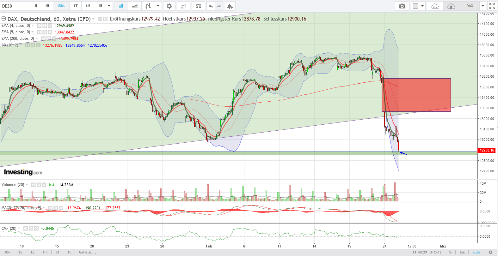Hide the MACD indicator
The image size is (498, 256).
50,208
